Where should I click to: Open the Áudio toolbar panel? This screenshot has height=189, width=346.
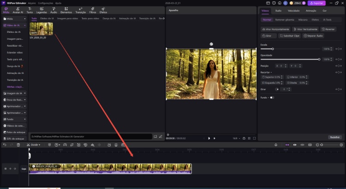pos(54,10)
